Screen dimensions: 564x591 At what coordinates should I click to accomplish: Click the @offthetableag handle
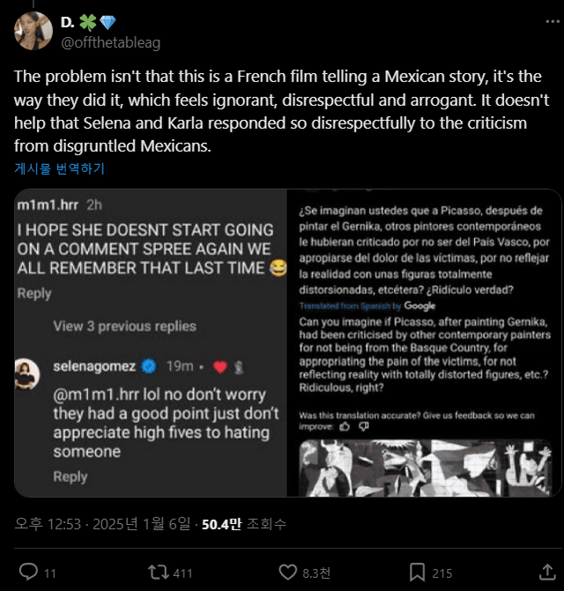pyautogui.click(x=110, y=42)
